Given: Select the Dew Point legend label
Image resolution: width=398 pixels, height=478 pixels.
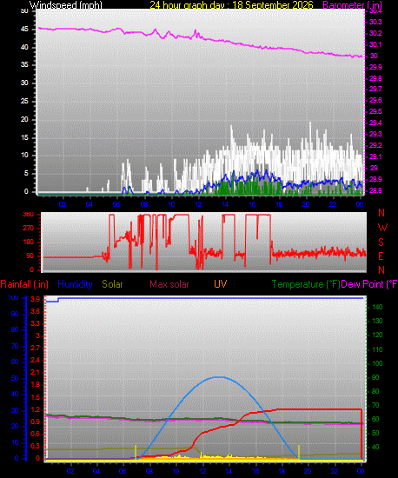Looking at the screenshot, I should tap(369, 284).
